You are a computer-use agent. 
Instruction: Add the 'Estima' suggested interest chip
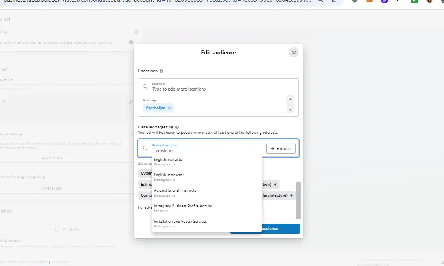click(146, 185)
